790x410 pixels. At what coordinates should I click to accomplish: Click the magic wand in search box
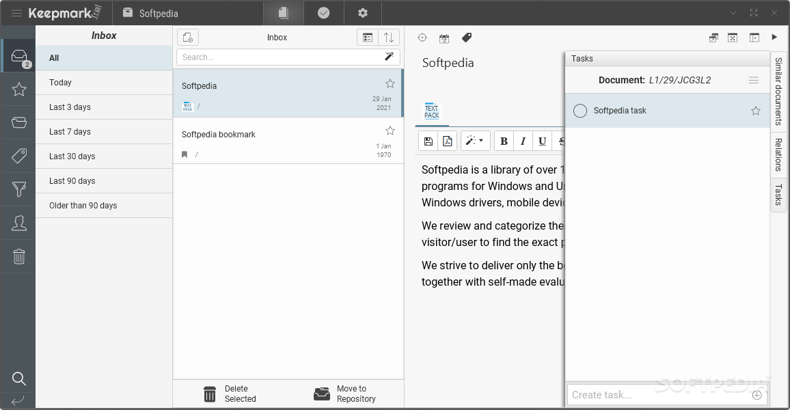(x=389, y=57)
